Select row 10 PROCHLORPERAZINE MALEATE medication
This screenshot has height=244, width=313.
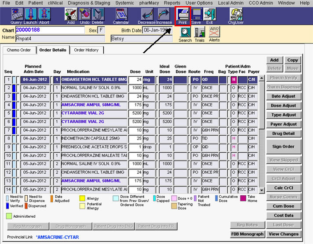point(94,155)
